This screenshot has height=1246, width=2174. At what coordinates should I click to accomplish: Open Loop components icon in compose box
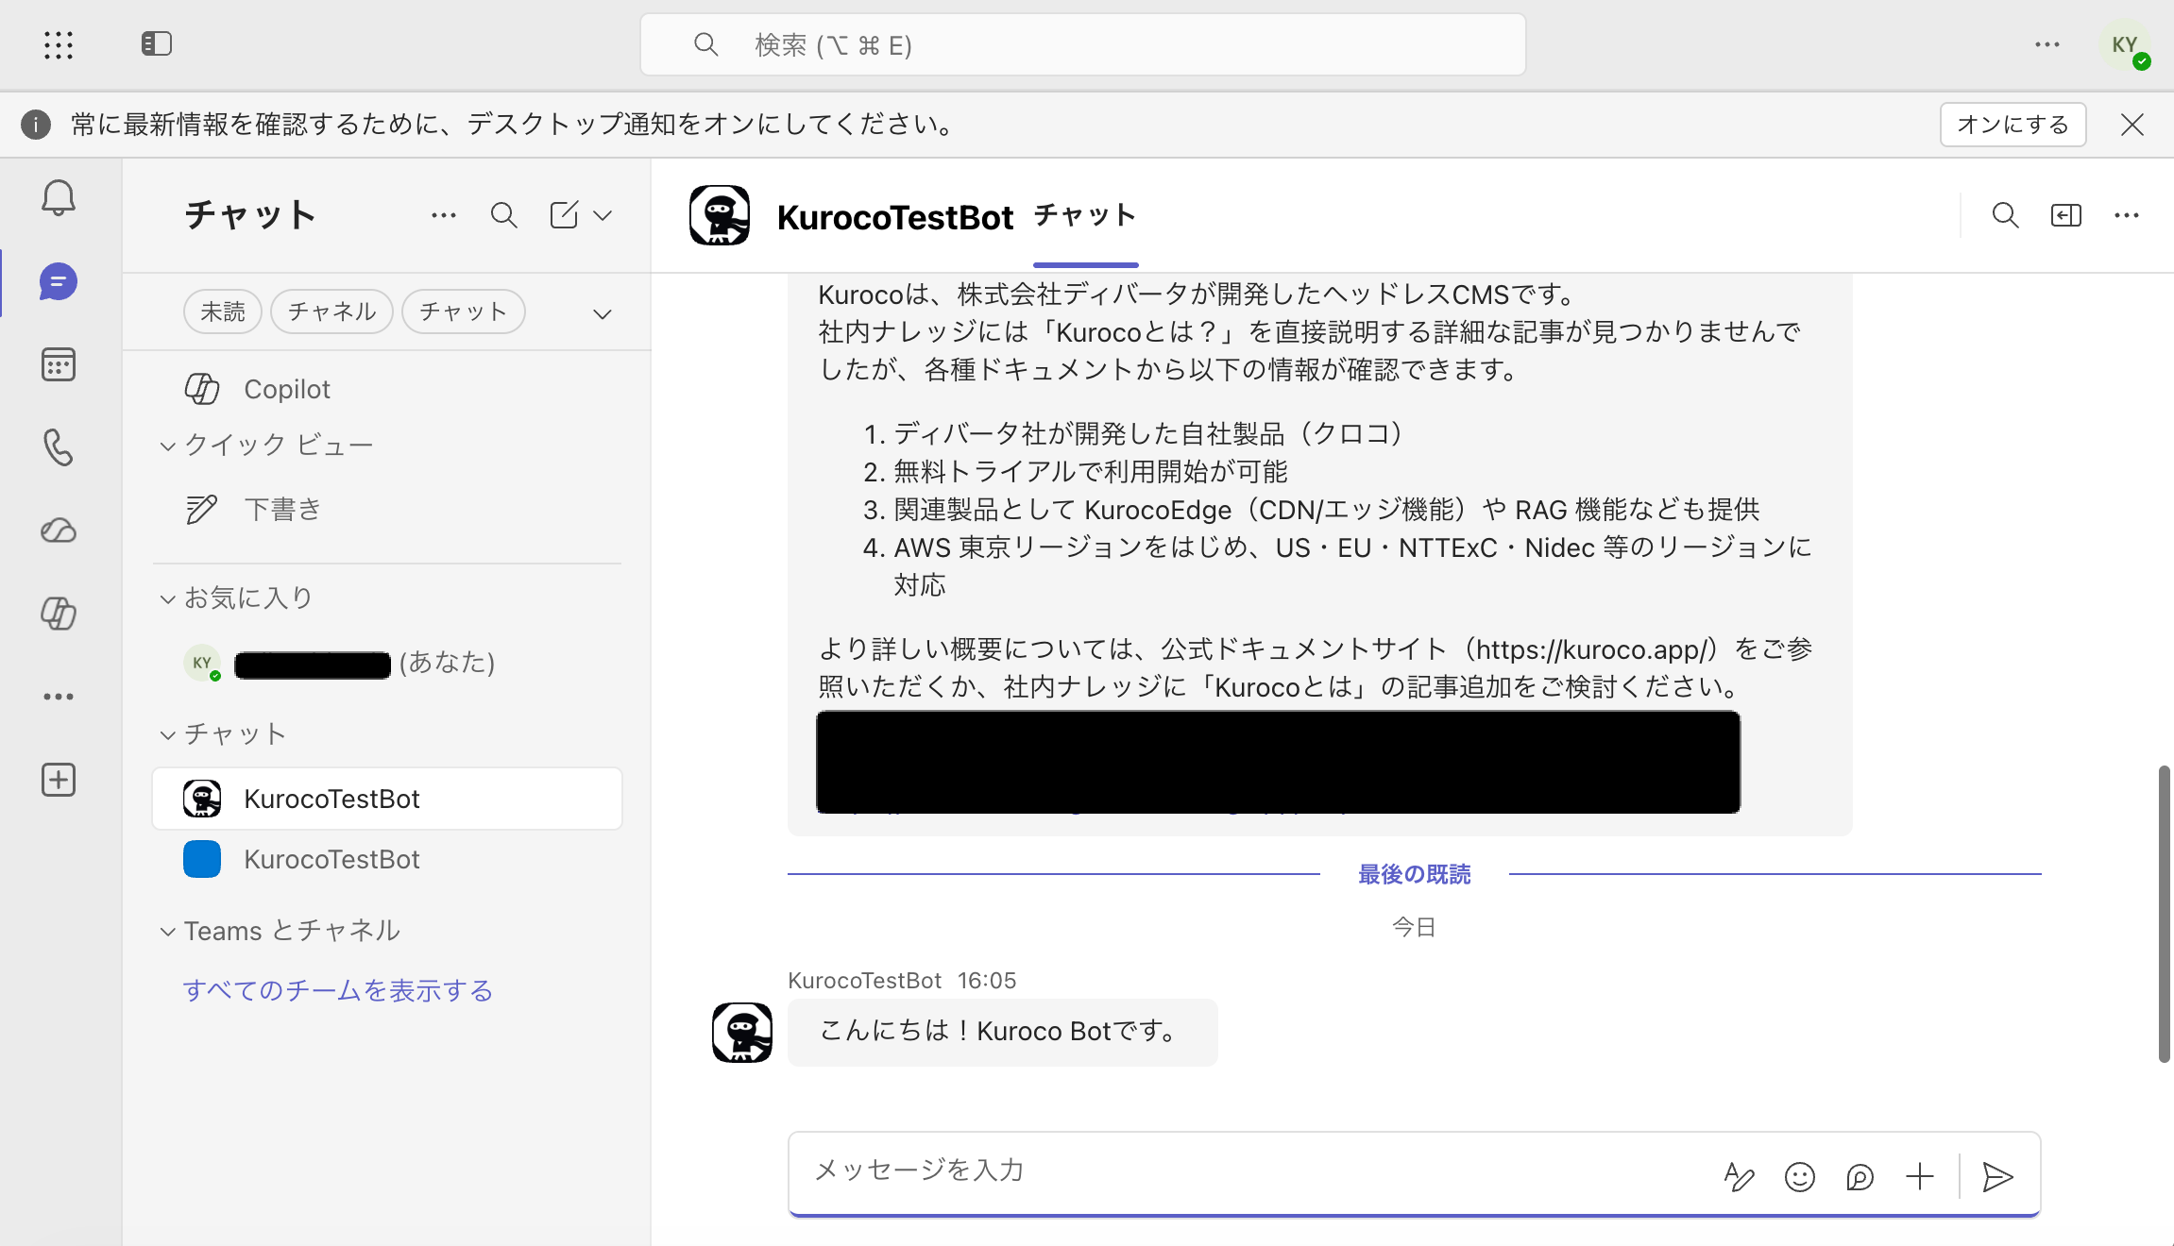pyautogui.click(x=1860, y=1176)
